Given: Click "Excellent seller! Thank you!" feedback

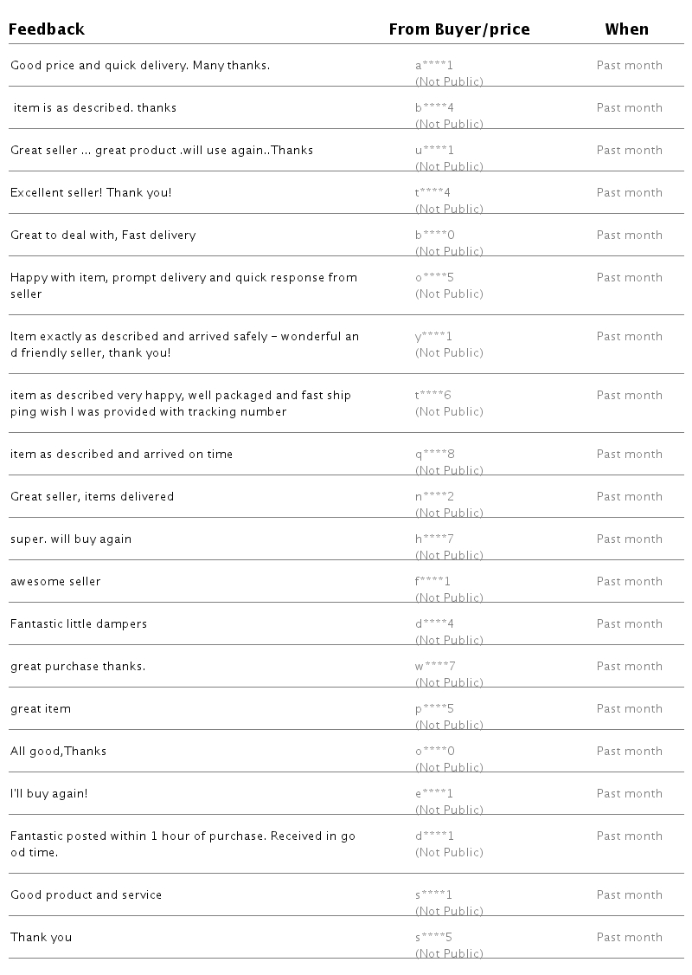Looking at the screenshot, I should [x=91, y=193].
